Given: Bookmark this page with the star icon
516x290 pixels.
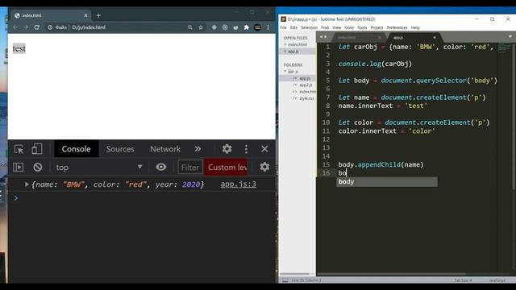Looking at the screenshot, I should (201, 27).
